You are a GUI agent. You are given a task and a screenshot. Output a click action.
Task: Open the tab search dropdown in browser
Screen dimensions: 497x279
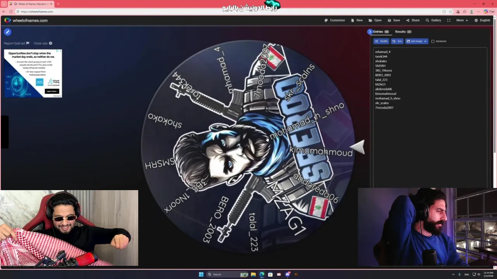click(4, 4)
